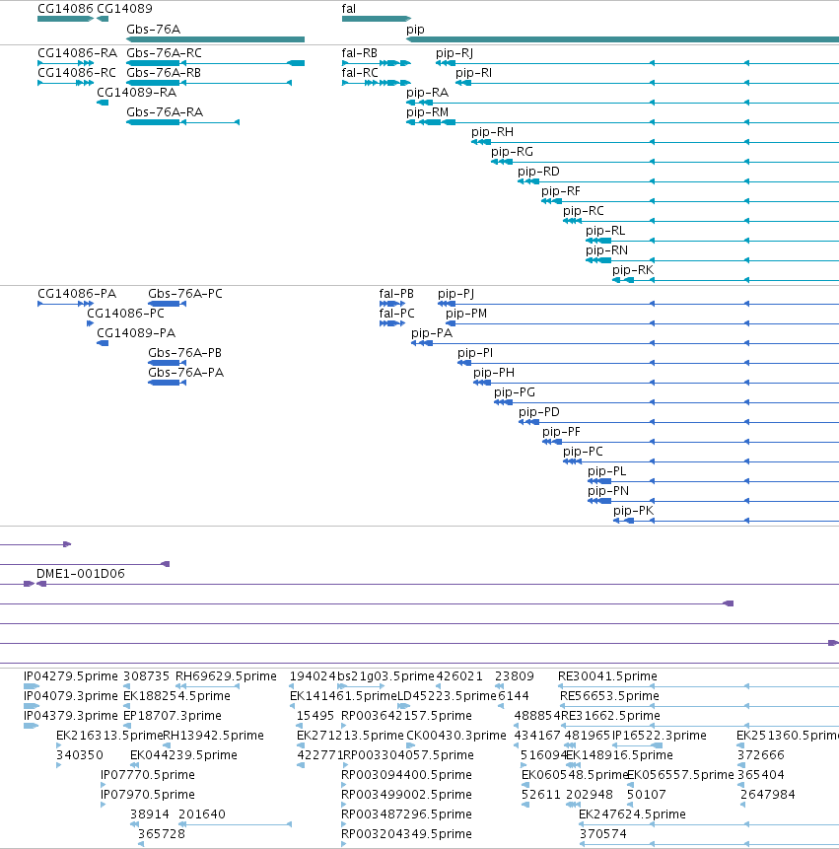Screen dimensions: 839x849
Task: Click pip-PD protein label
Action: pyautogui.click(x=539, y=412)
